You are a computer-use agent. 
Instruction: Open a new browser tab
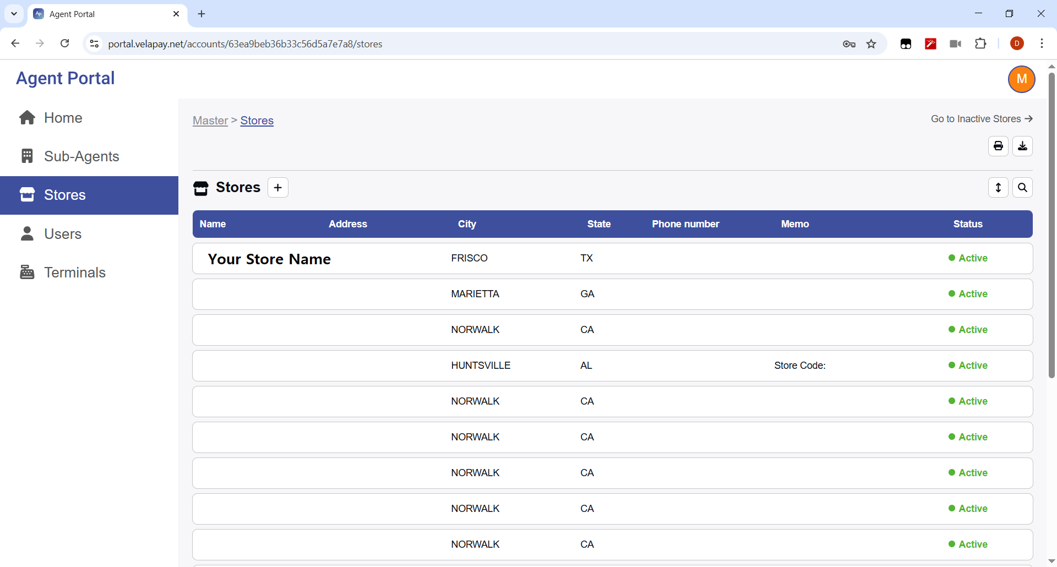[x=201, y=14]
